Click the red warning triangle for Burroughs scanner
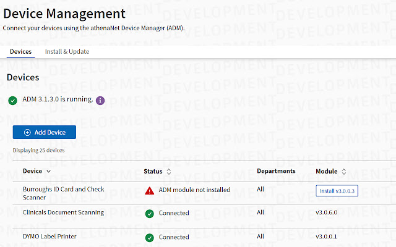This screenshot has width=396, height=247. tap(150, 191)
